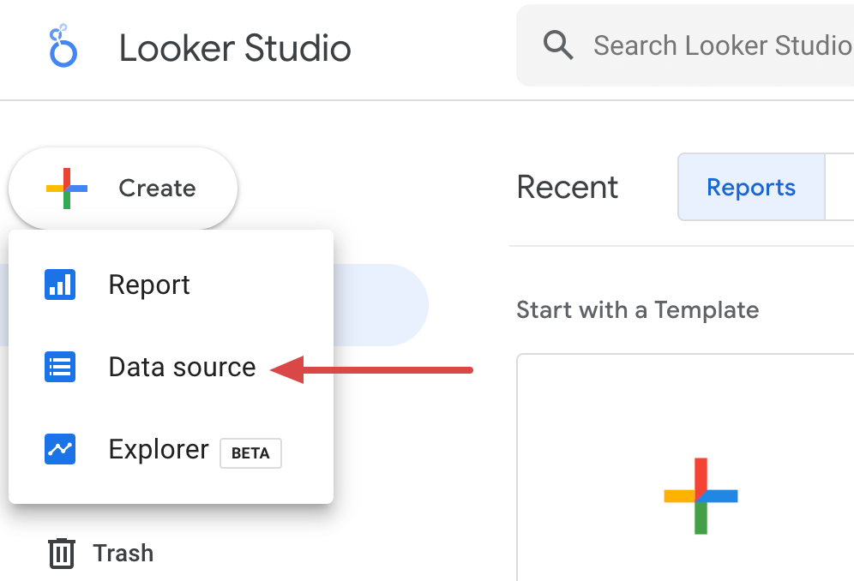Open the Create button menu
This screenshot has height=581, width=854.
click(123, 189)
